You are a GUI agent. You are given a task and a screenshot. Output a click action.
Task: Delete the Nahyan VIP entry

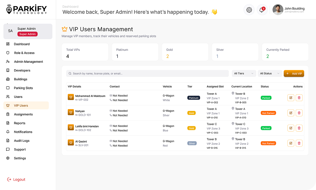point(299,113)
